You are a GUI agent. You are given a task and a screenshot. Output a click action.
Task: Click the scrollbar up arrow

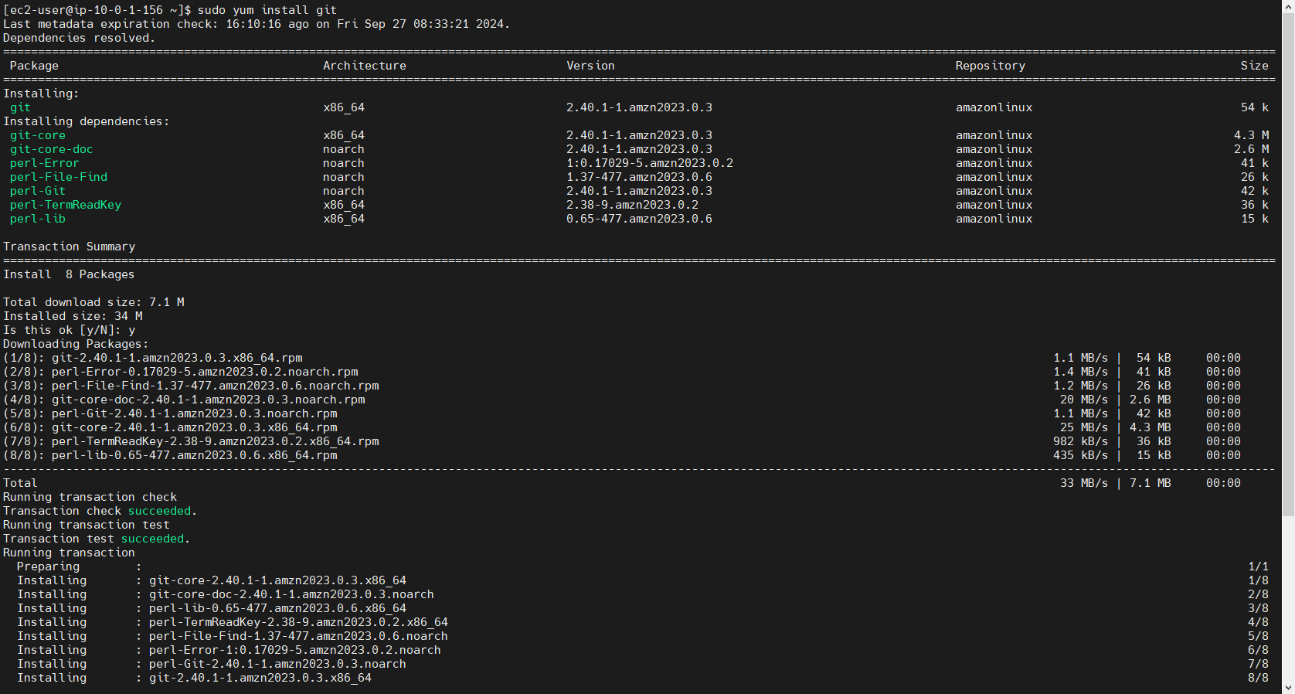point(1288,6)
